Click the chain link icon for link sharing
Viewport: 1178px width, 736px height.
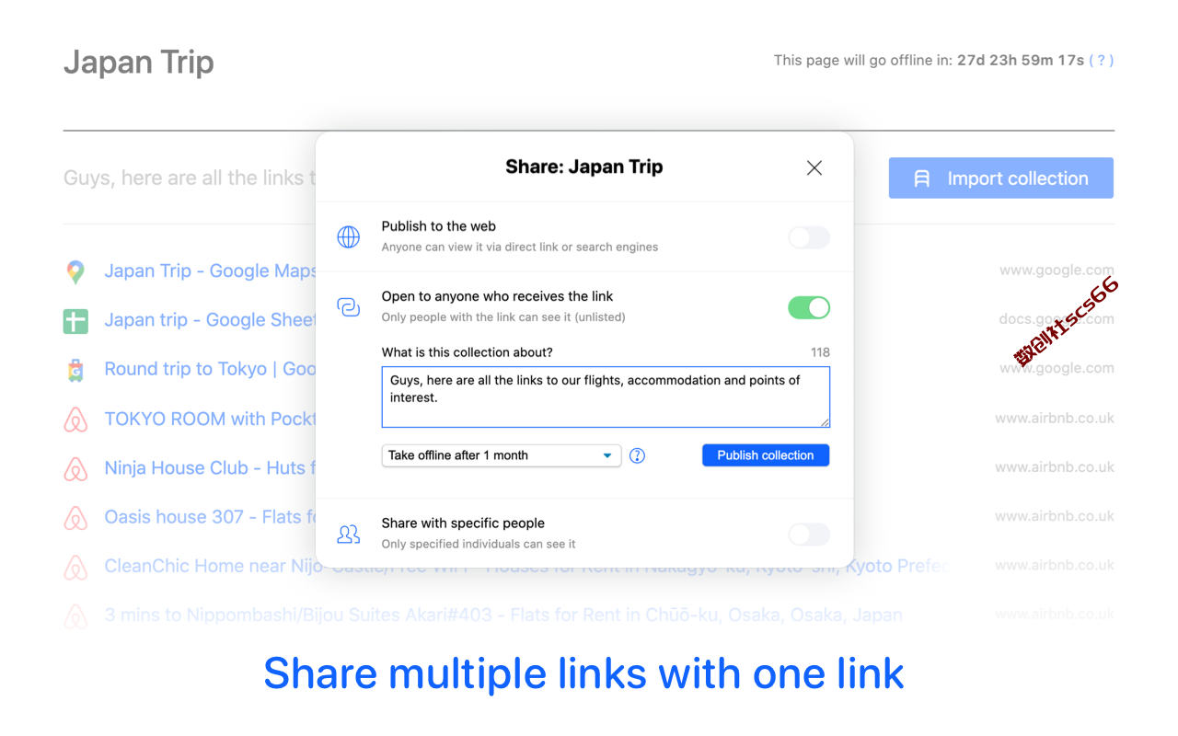(x=349, y=307)
